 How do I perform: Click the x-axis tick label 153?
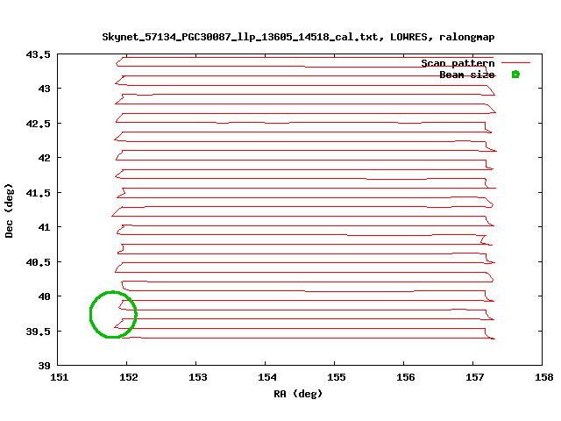coord(198,377)
